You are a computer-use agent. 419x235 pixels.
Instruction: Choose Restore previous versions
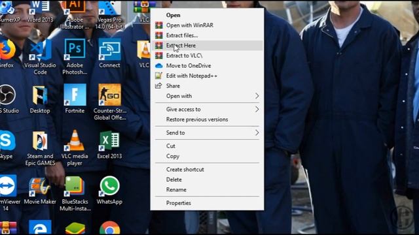tap(207, 119)
